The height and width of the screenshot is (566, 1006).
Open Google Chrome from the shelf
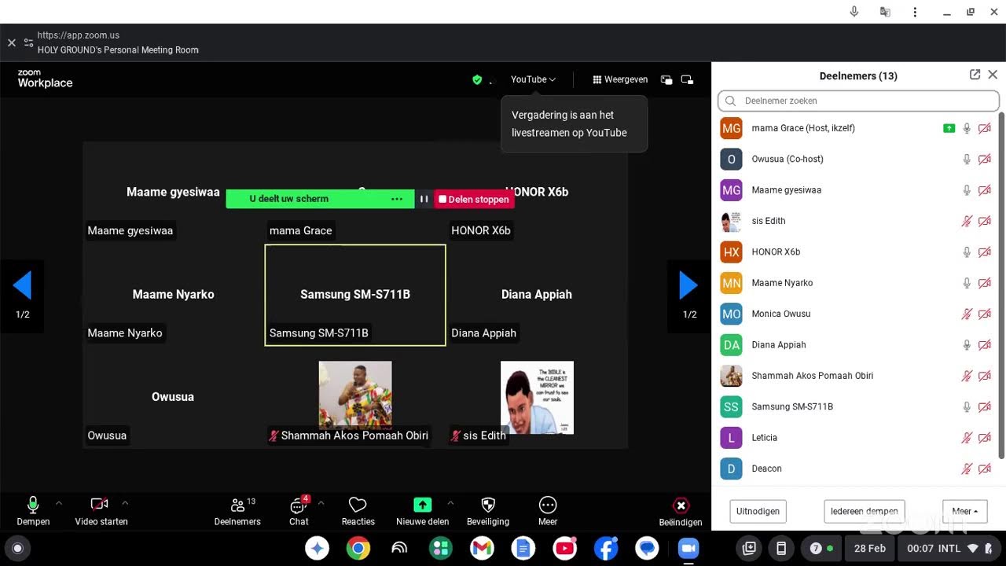tap(358, 548)
